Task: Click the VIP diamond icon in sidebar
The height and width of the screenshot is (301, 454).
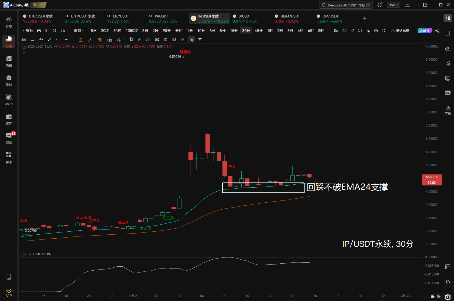Action: [x=9, y=293]
